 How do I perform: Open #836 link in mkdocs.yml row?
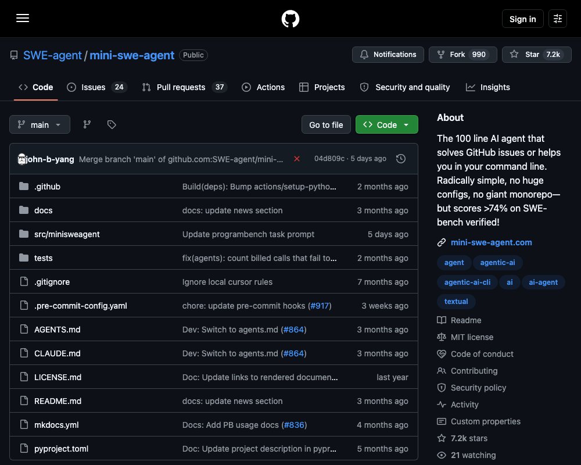294,424
